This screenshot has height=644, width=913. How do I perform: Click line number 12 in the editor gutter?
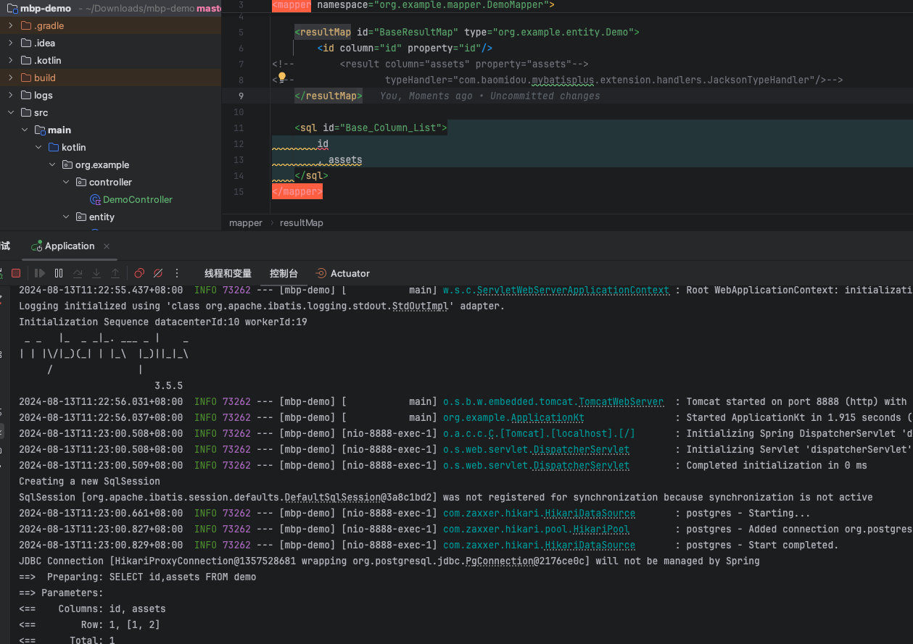(239, 143)
